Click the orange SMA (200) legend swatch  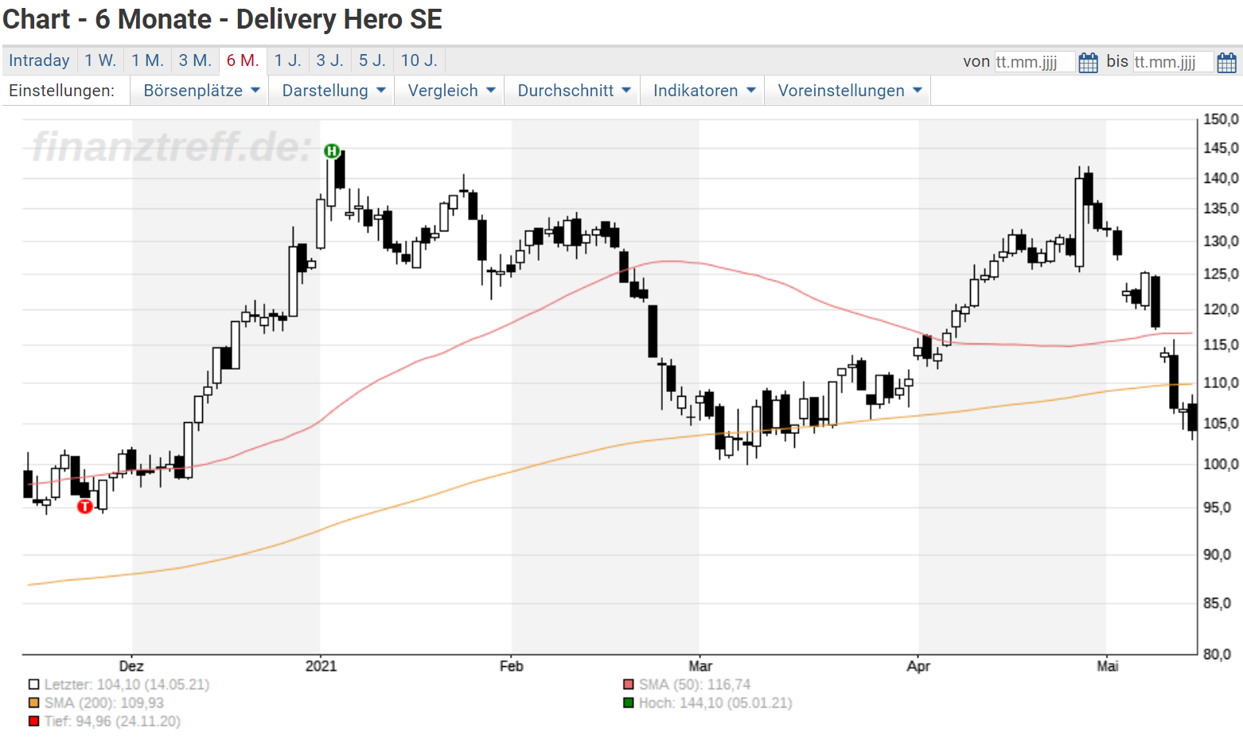coord(33,703)
